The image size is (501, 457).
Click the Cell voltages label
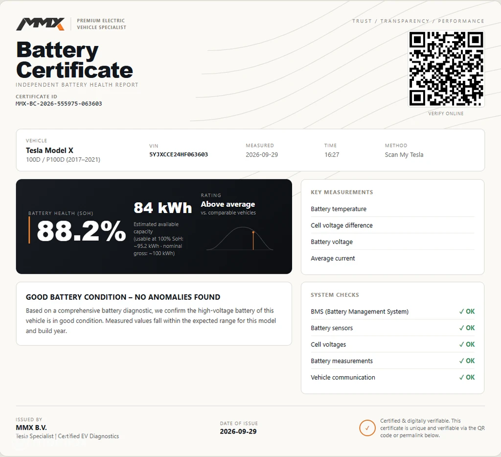click(x=328, y=344)
